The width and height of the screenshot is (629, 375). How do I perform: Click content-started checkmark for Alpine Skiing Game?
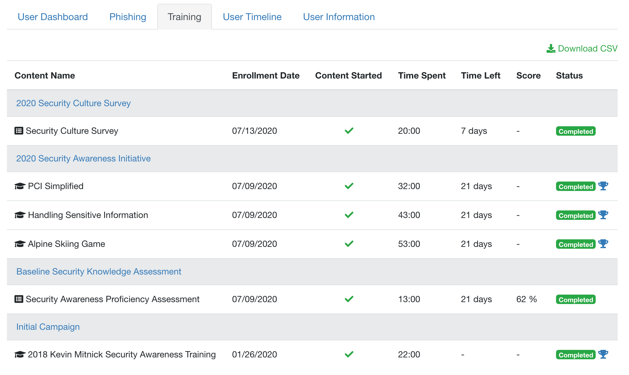(x=349, y=244)
